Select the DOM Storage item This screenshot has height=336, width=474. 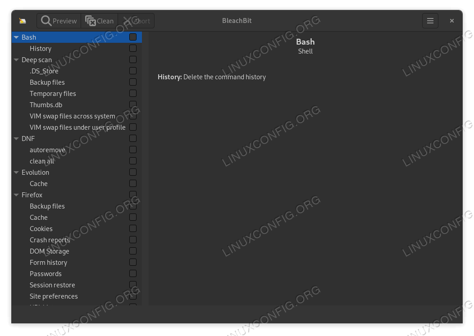(49, 251)
